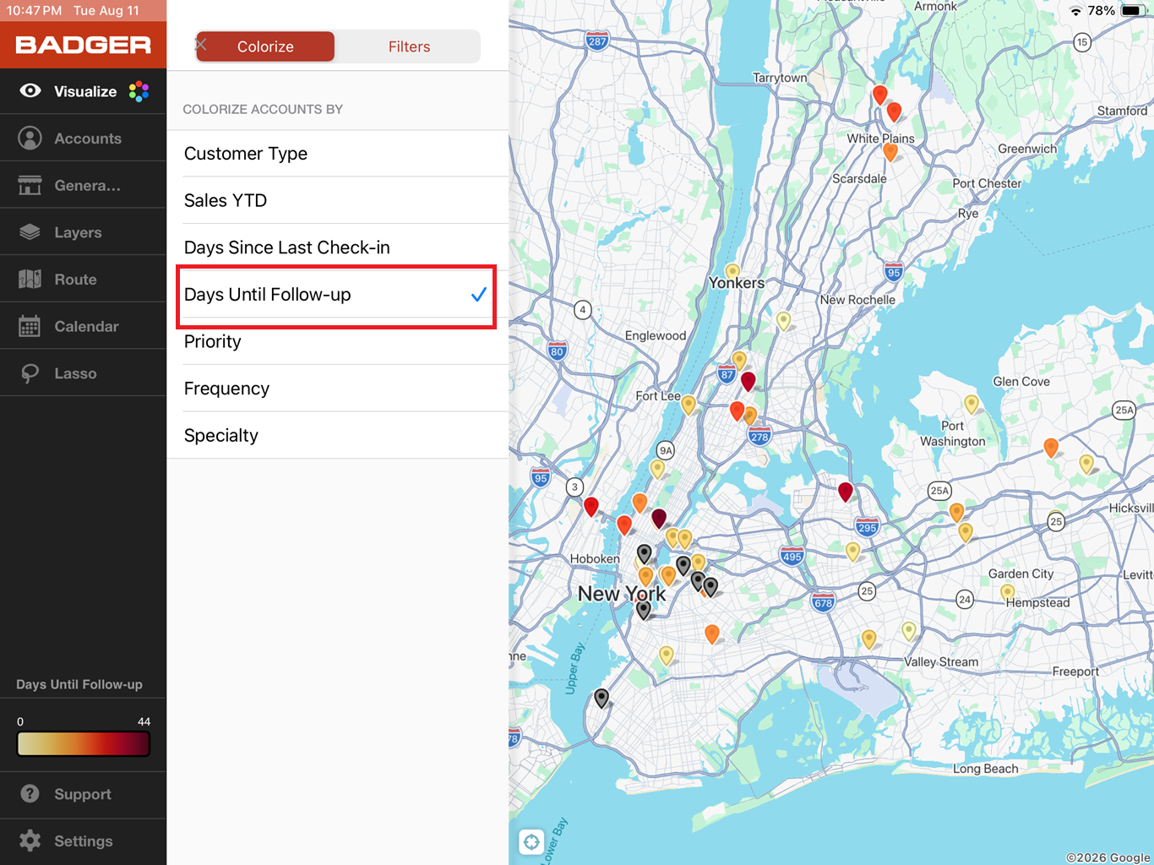Tap the Wi-Fi icon in status bar

pyautogui.click(x=1075, y=11)
